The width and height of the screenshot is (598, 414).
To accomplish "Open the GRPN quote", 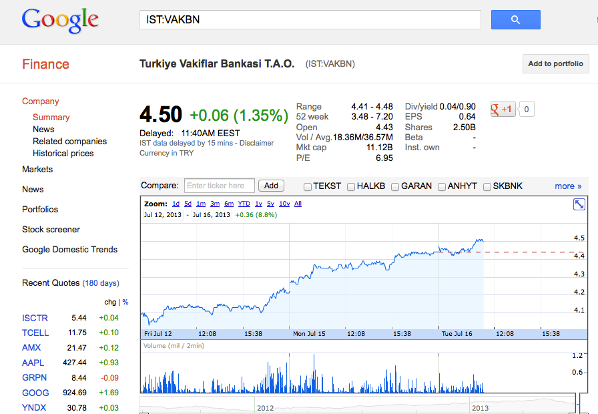I will tap(34, 378).
